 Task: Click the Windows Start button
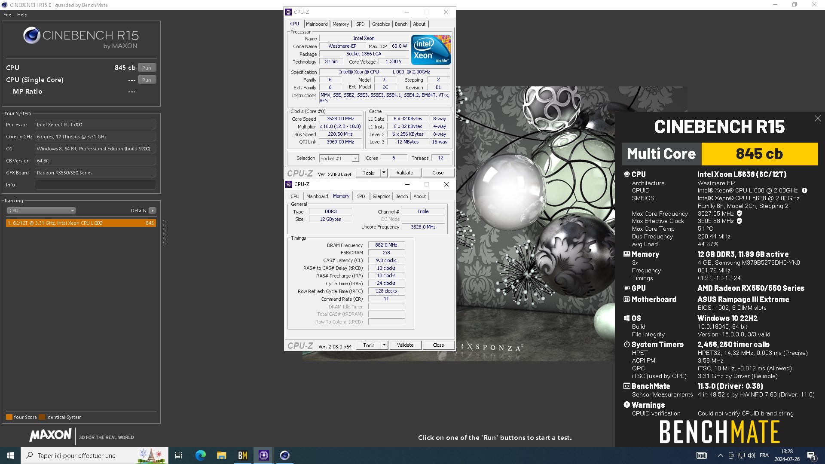tap(10, 455)
